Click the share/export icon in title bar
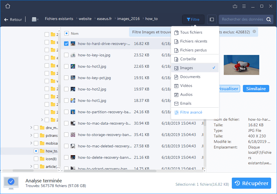The height and width of the screenshot is (194, 277). pos(235,6)
